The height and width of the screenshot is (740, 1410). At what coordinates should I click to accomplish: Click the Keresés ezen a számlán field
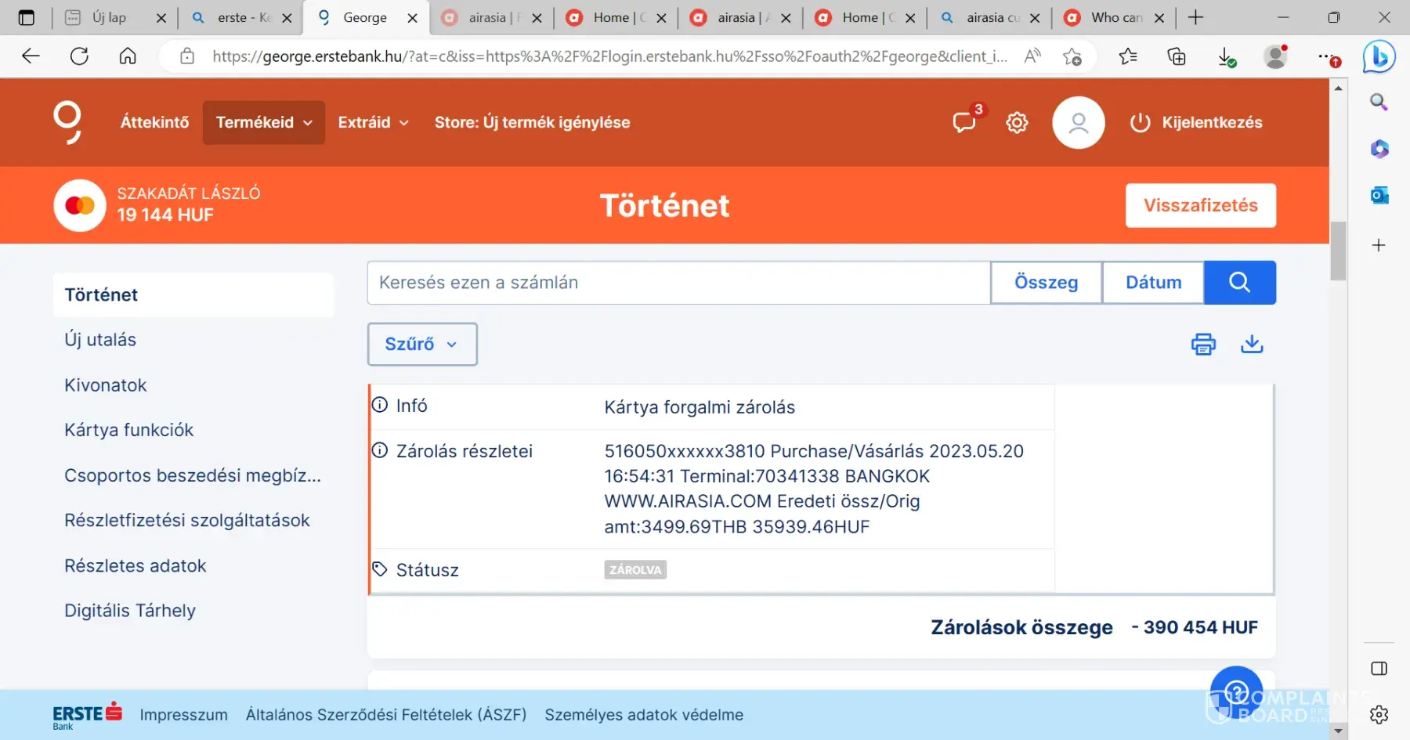click(x=679, y=282)
